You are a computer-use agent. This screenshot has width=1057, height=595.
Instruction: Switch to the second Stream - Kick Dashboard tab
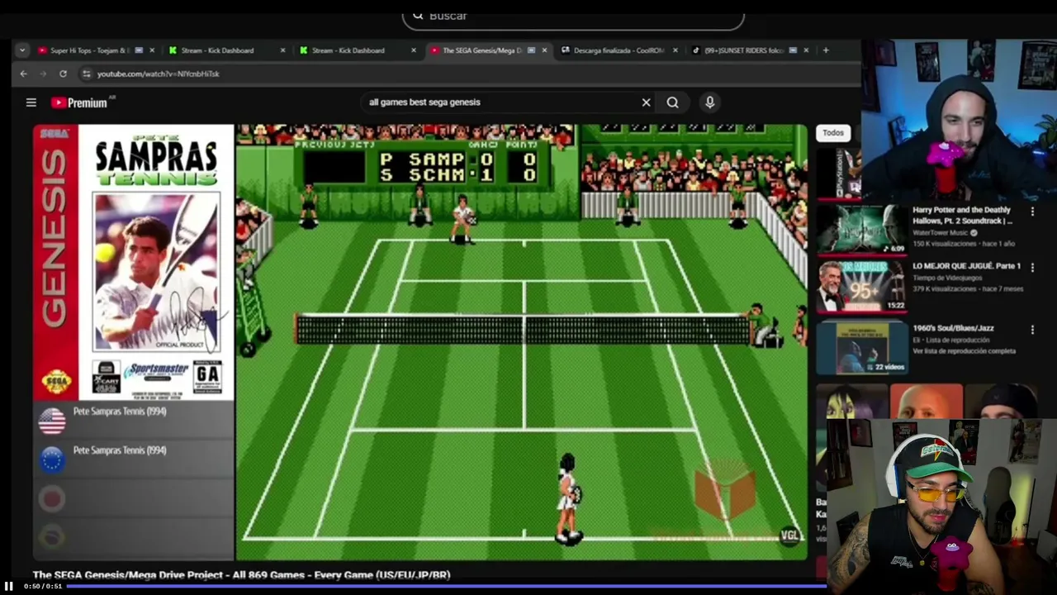click(348, 50)
